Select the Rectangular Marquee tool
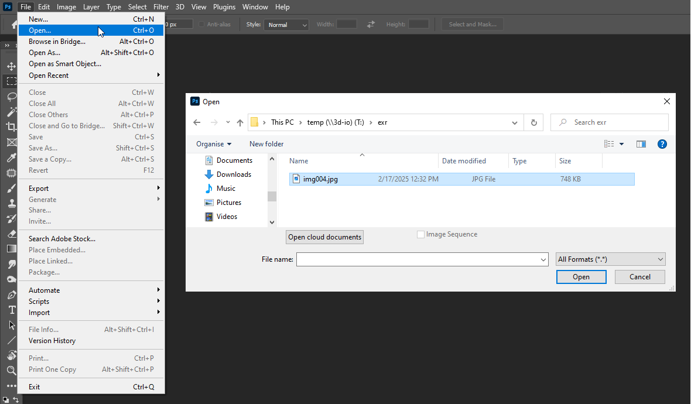Image resolution: width=691 pixels, height=404 pixels. [x=12, y=81]
